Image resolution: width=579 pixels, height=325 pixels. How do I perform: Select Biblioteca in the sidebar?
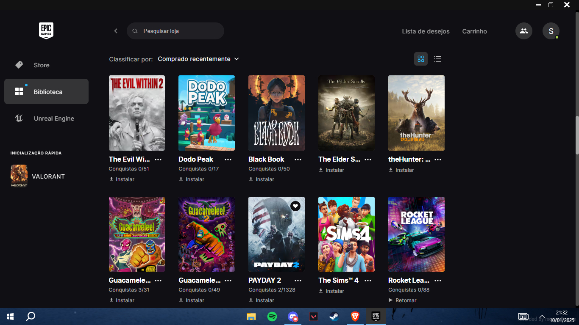tap(46, 91)
